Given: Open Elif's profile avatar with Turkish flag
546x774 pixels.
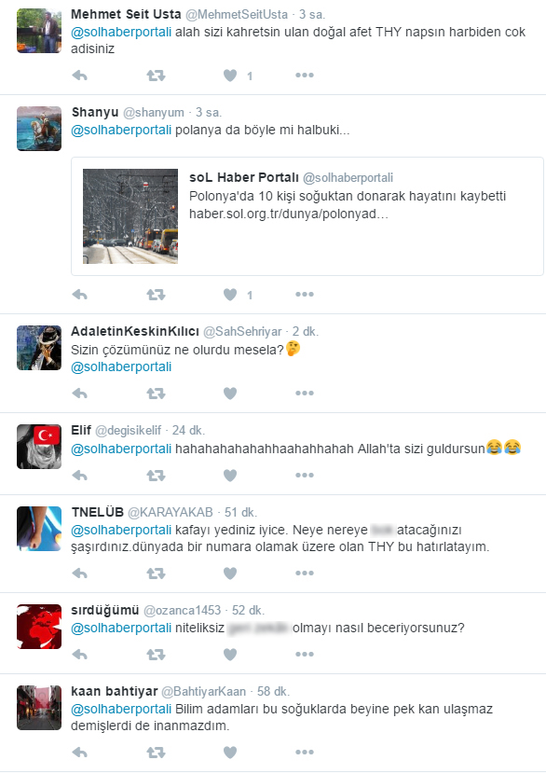Looking at the screenshot, I should [39, 447].
